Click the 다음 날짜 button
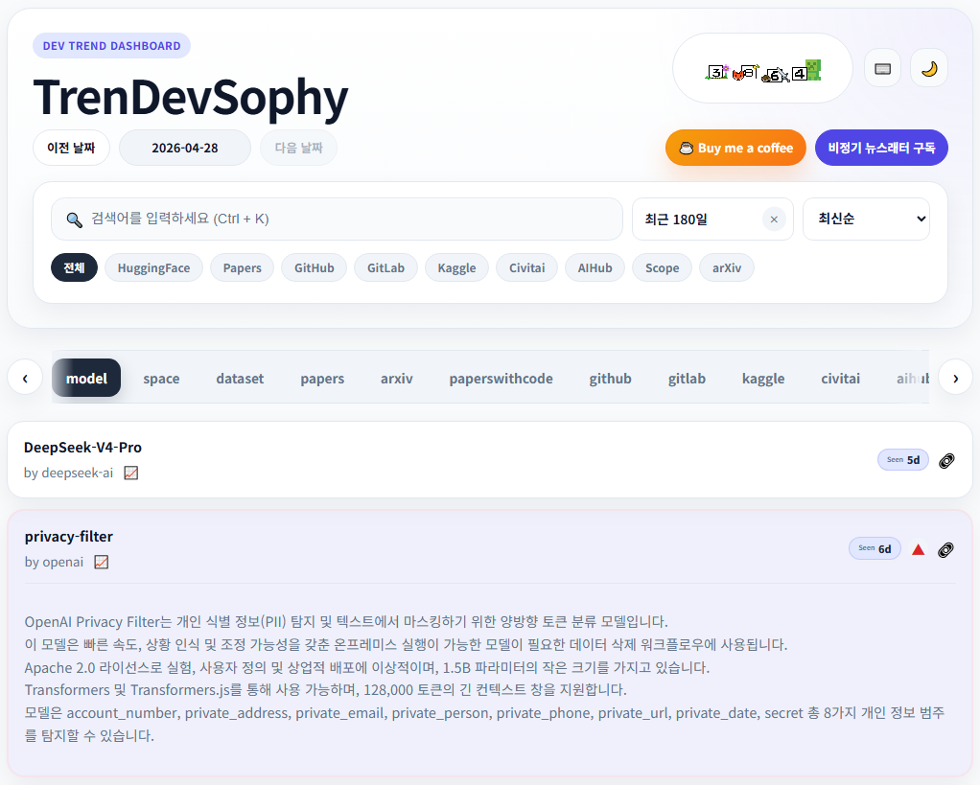Screen dimensions: 980x786 click(299, 148)
